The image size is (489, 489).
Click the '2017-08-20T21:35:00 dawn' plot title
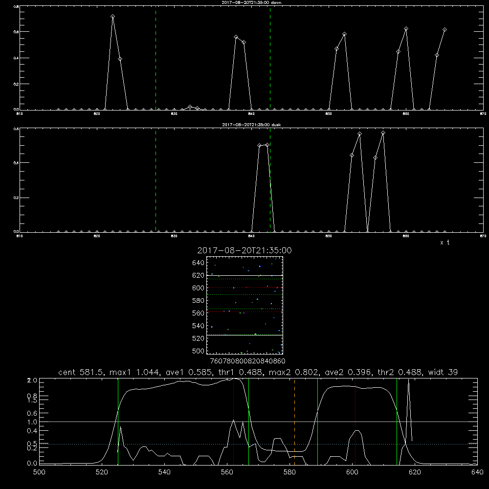pos(251,2)
